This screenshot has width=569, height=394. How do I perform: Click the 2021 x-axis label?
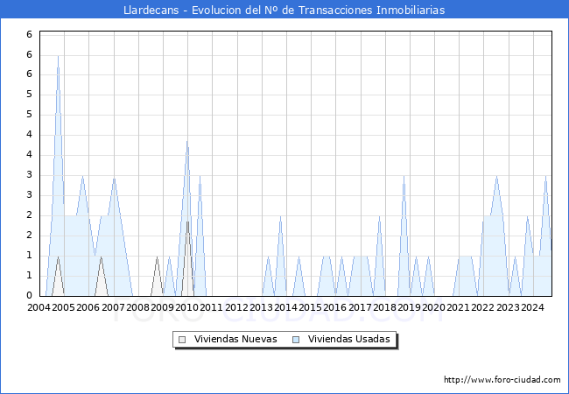(458, 307)
